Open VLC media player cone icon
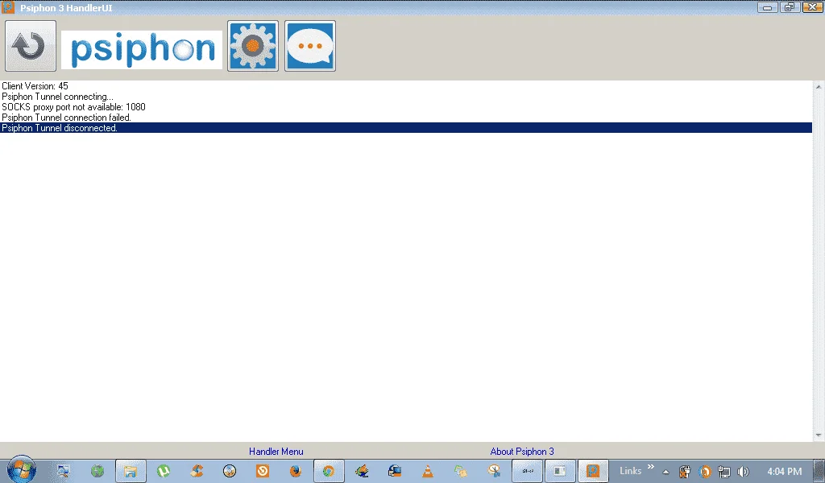Viewport: 825px width, 483px height. click(x=428, y=471)
